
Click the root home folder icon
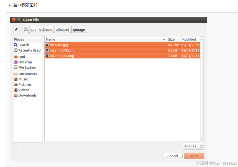pyautogui.click(x=16, y=57)
